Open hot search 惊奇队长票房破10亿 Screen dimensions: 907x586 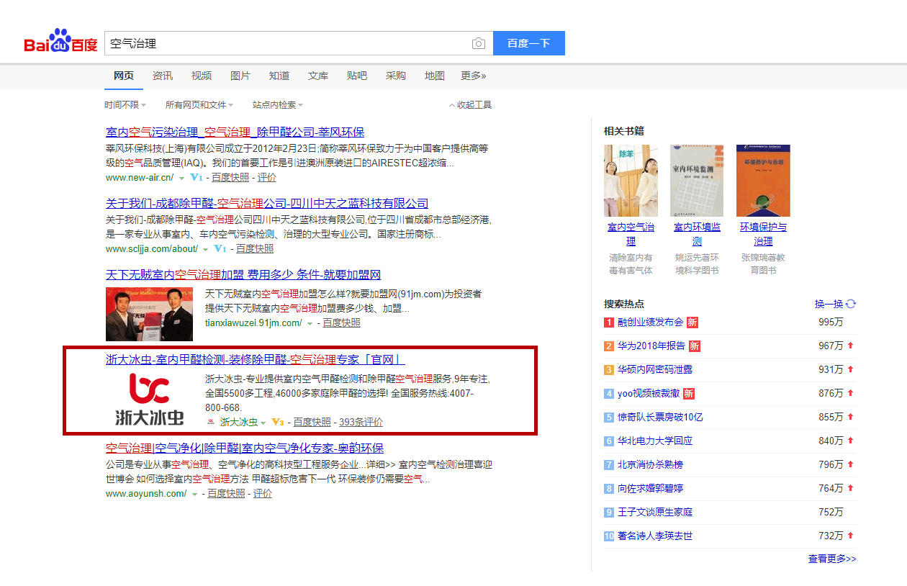[660, 417]
